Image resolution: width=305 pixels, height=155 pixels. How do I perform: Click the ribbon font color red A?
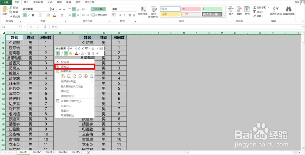55,15
